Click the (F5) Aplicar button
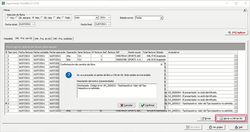The height and width of the screenshot is (132, 250). 236,33
